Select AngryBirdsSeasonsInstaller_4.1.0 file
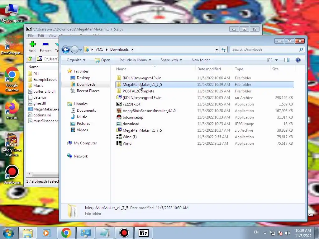Image resolution: width=319 pixels, height=239 pixels. coord(204,110)
